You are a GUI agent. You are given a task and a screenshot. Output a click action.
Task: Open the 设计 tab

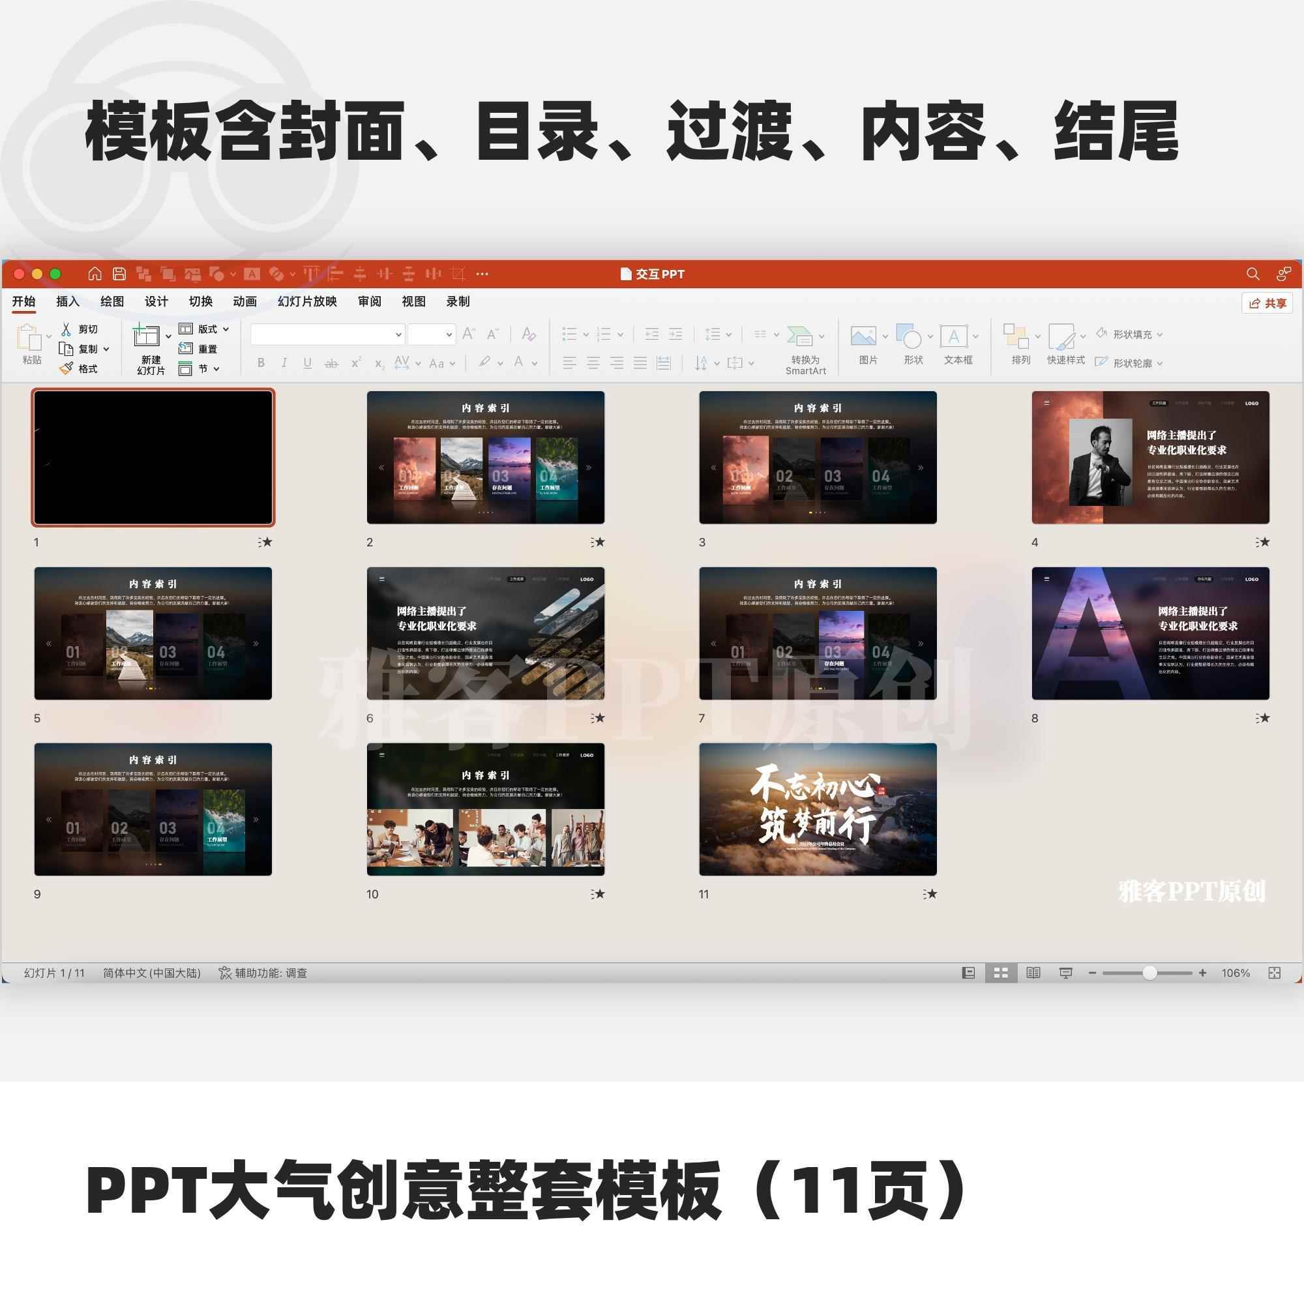coord(156,302)
